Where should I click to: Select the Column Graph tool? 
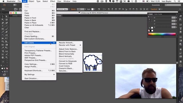point(6,51)
